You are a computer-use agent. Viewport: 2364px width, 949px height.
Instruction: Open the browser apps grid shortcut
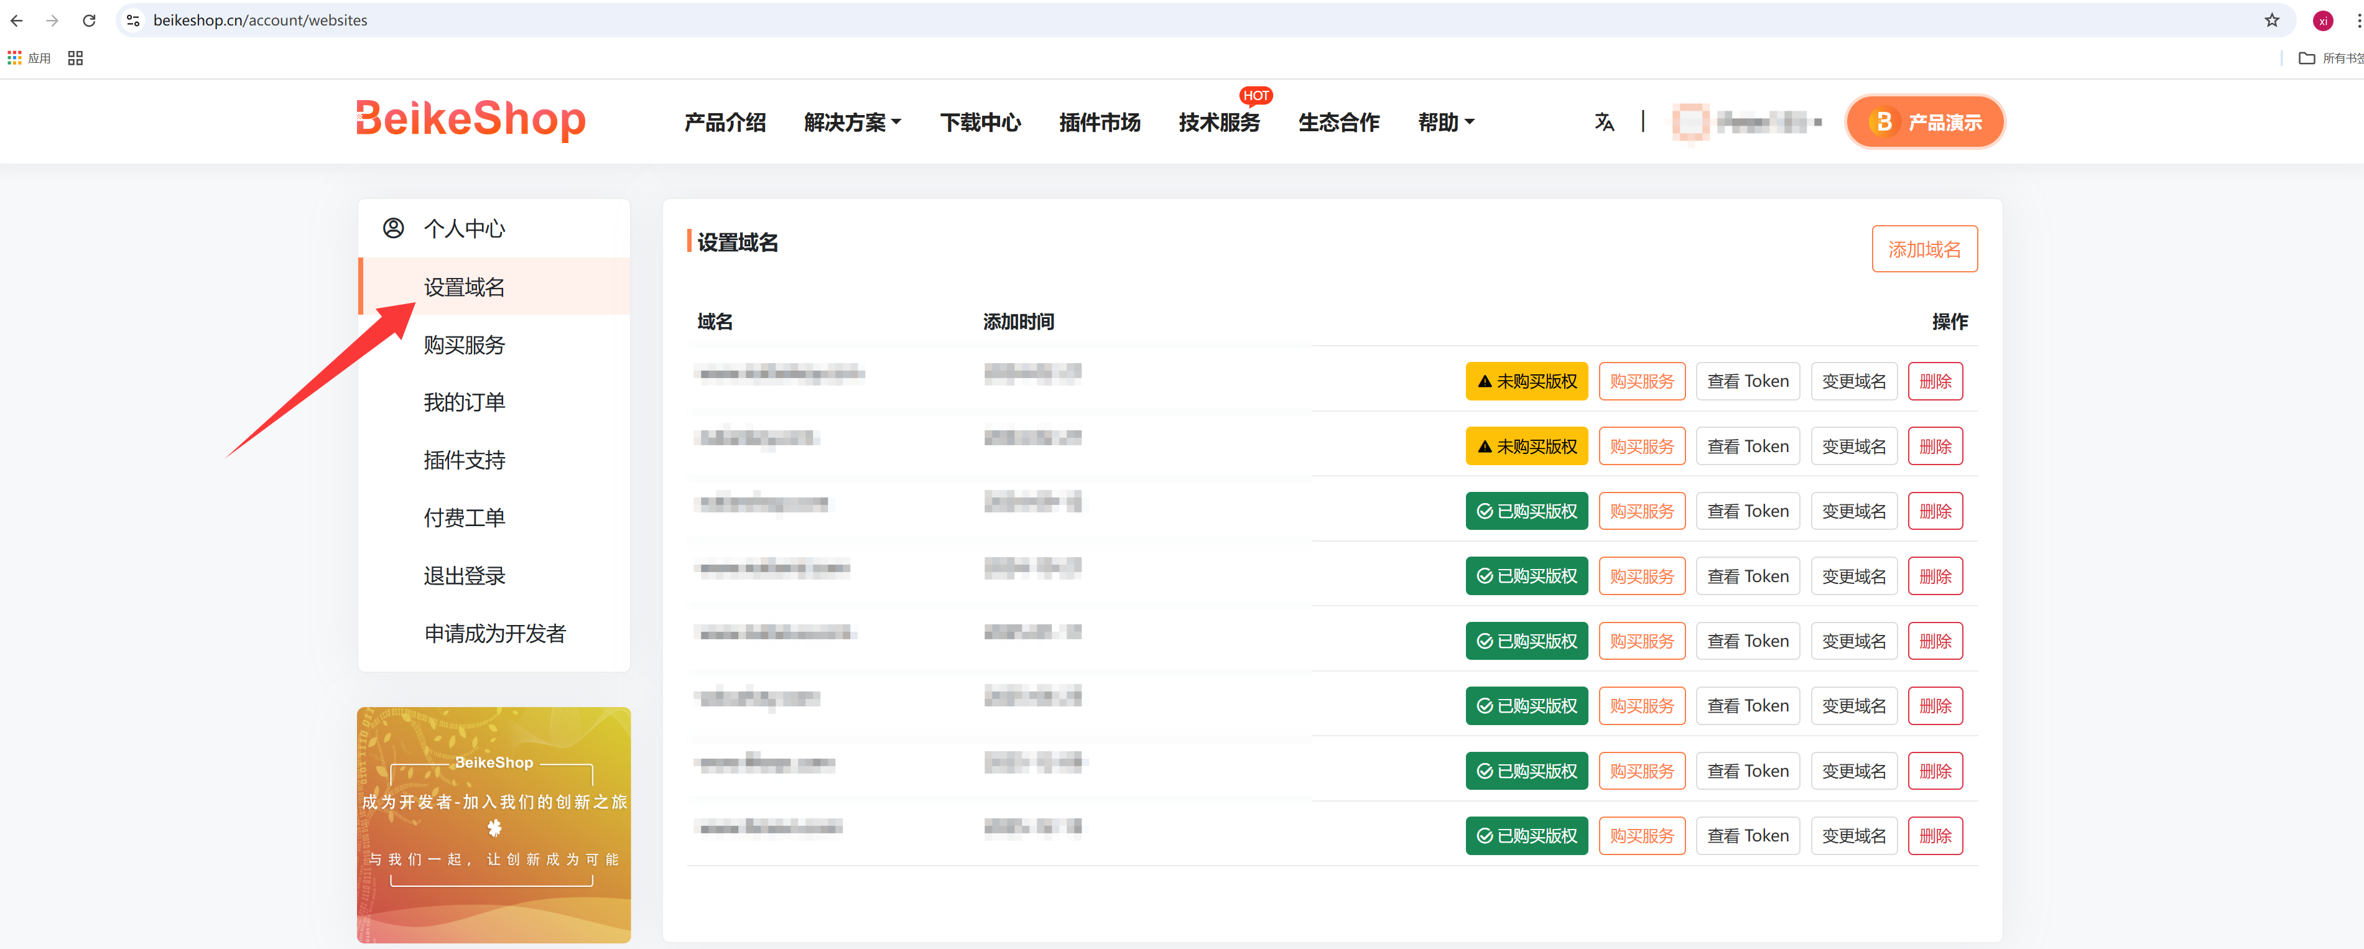click(15, 58)
